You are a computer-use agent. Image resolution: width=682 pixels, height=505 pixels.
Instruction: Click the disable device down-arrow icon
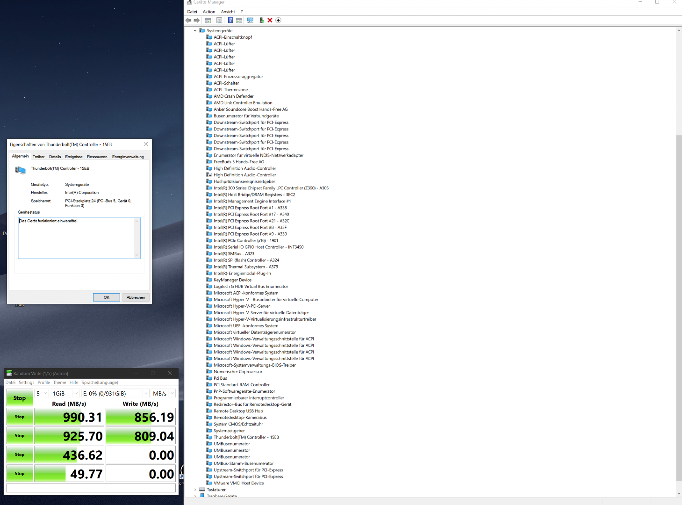point(278,20)
